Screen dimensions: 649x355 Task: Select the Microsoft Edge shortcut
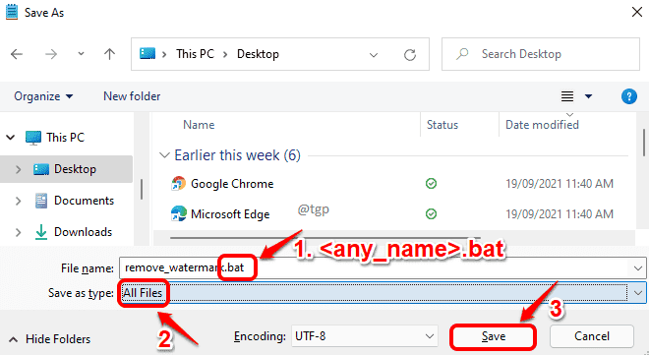click(230, 214)
